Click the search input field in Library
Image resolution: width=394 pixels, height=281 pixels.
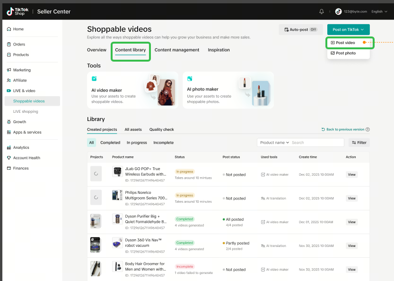(316, 143)
